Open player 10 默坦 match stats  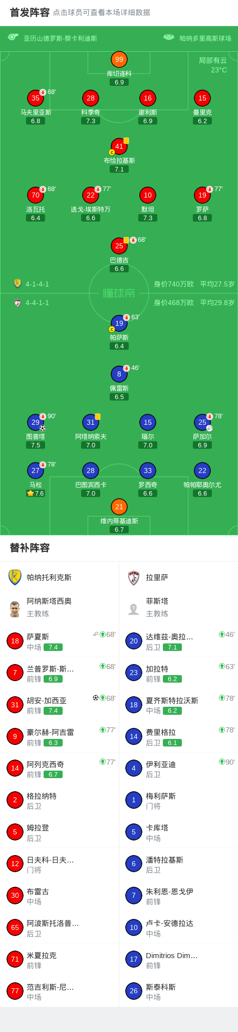pos(148,195)
